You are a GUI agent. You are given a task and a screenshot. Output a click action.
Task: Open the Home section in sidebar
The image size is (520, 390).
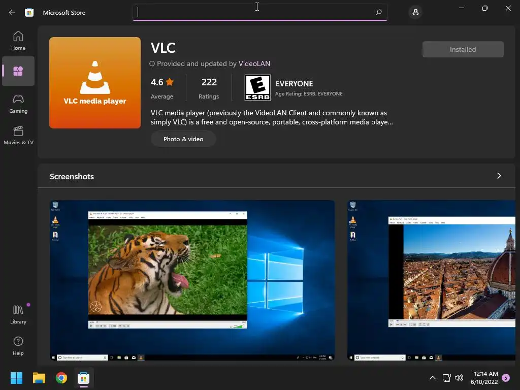pyautogui.click(x=18, y=41)
